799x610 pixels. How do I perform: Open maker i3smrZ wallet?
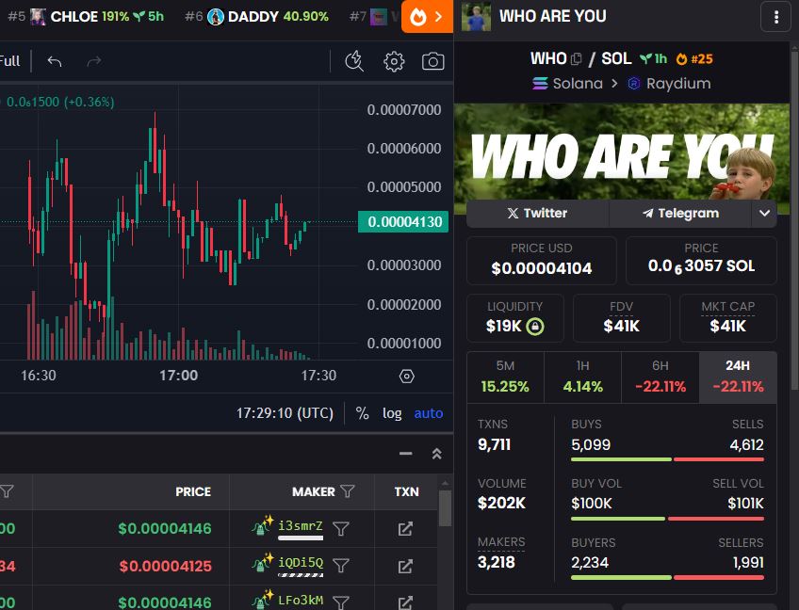301,526
